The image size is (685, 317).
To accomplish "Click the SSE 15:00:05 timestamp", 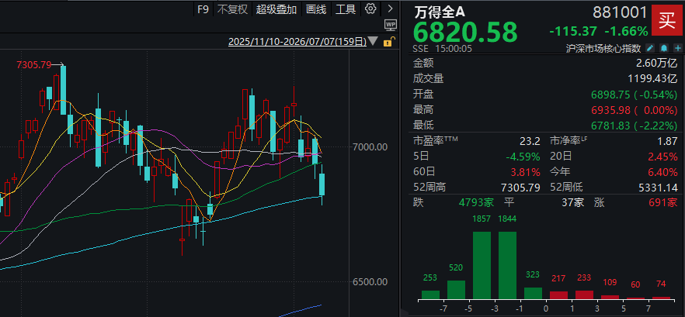I will (x=443, y=48).
